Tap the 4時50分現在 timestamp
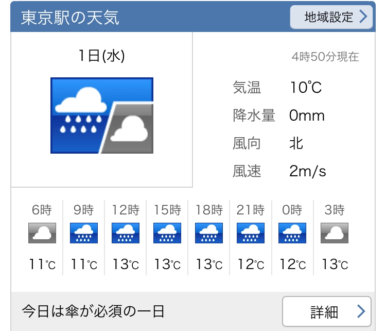The height and width of the screenshot is (331, 386). 325,57
